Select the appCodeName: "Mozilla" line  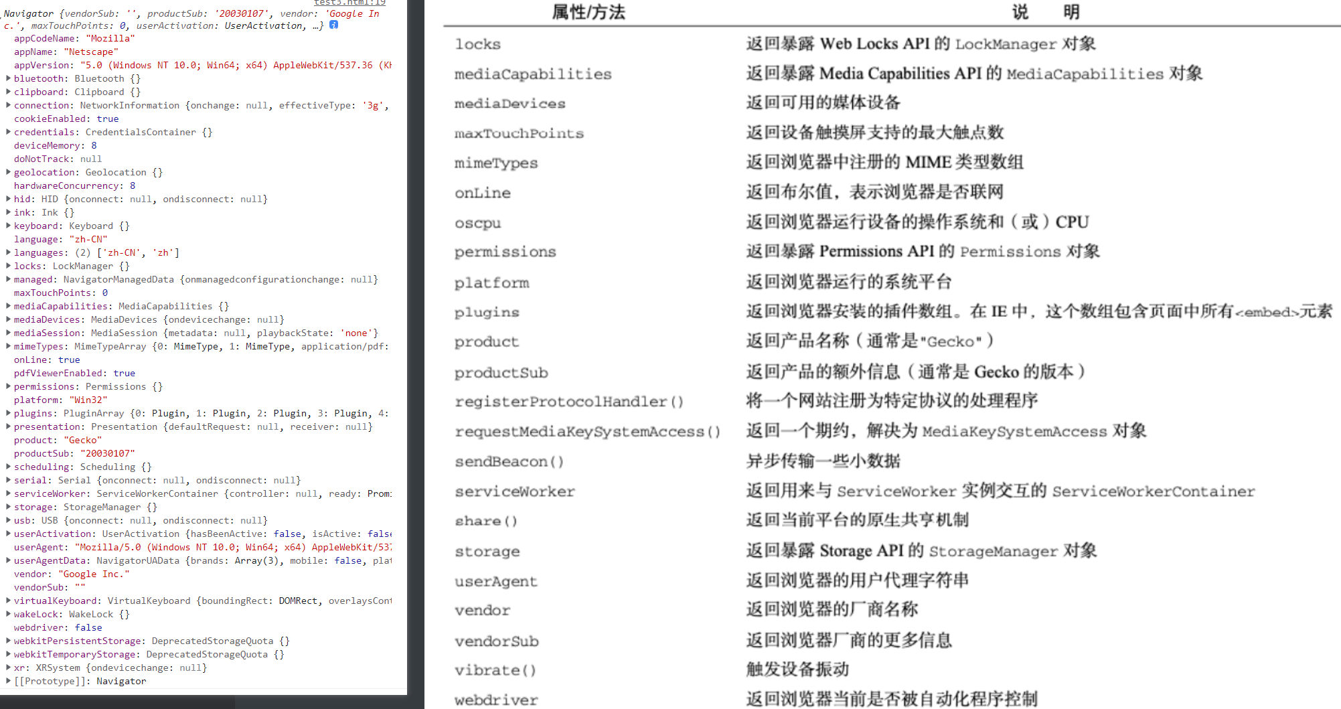[74, 38]
